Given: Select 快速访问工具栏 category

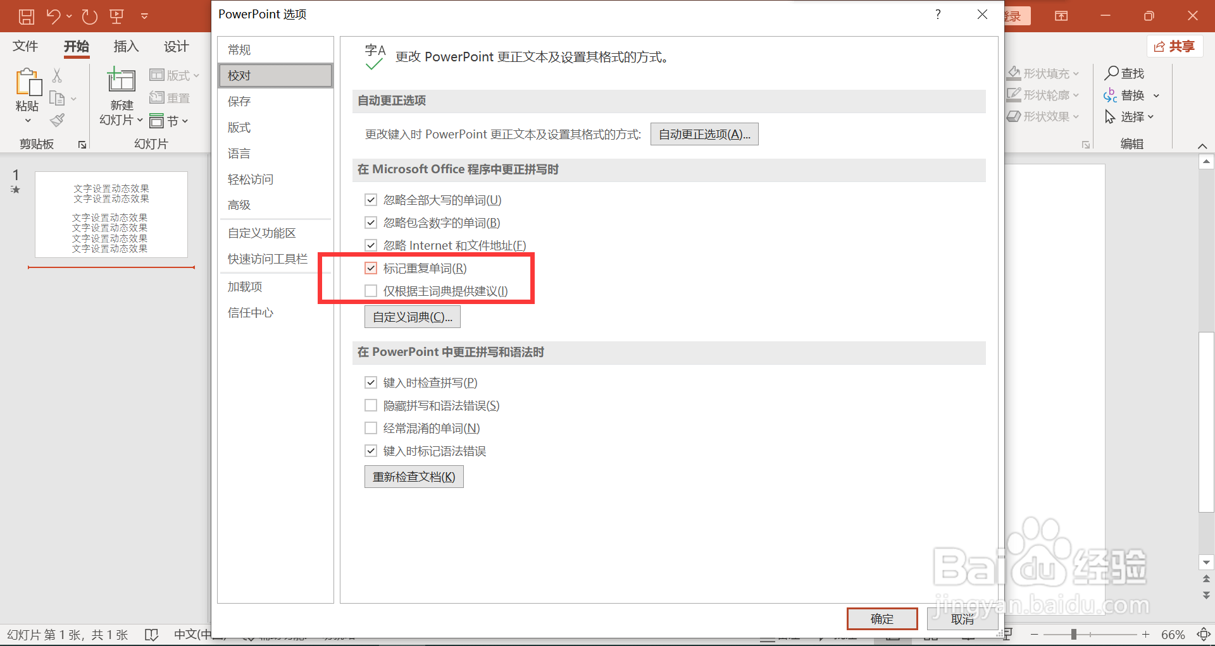Looking at the screenshot, I should pyautogui.click(x=275, y=259).
